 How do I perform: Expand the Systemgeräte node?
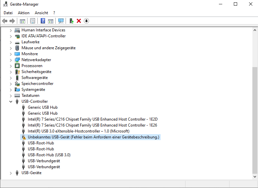(x=11, y=90)
